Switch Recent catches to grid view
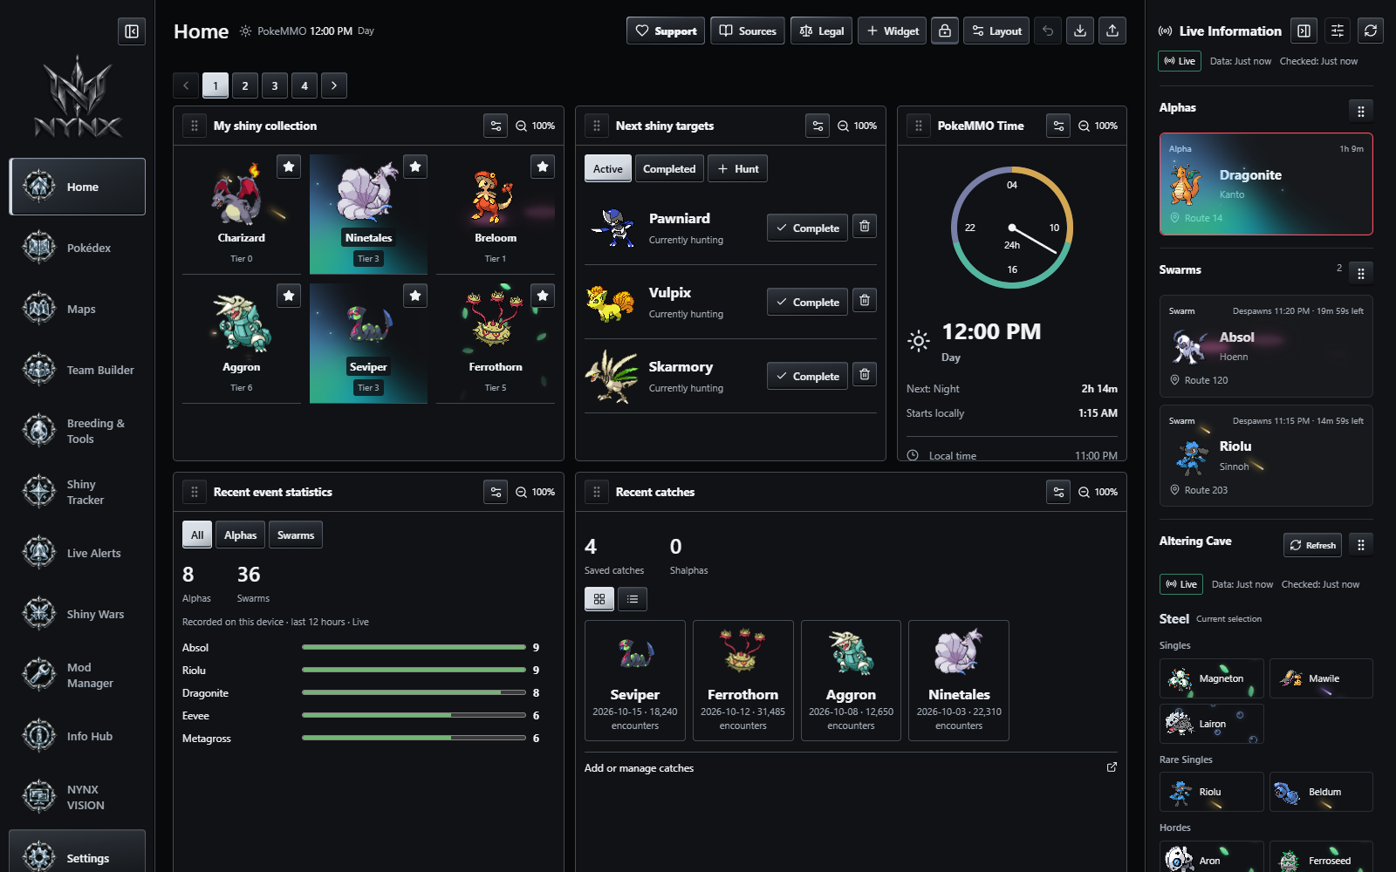The width and height of the screenshot is (1396, 872). (x=599, y=599)
